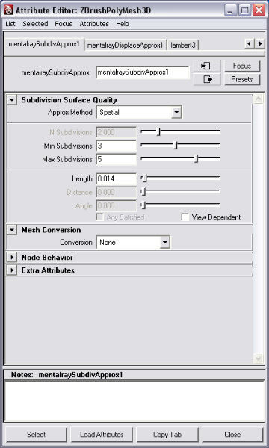Image resolution: width=269 pixels, height=448 pixels.
Task: Expand the Node Behavior section
Action: click(12, 258)
